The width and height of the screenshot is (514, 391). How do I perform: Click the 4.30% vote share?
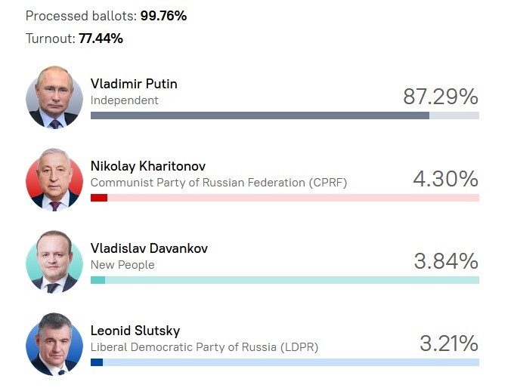[445, 179]
